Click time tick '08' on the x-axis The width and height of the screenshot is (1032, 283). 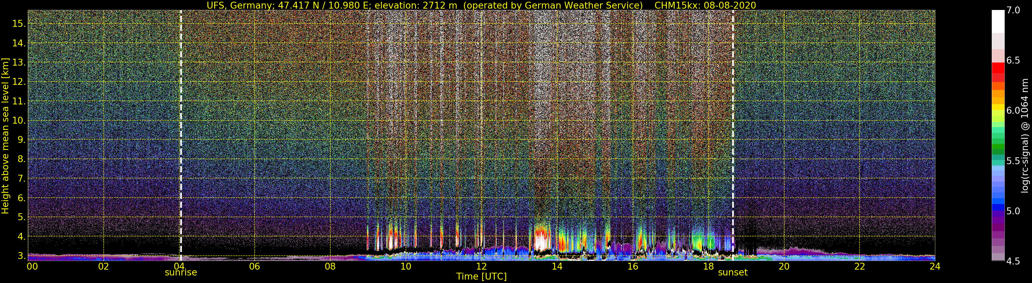coord(330,266)
